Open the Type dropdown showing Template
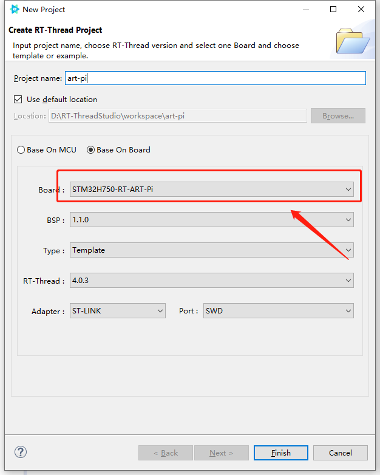380x475 pixels. point(212,250)
